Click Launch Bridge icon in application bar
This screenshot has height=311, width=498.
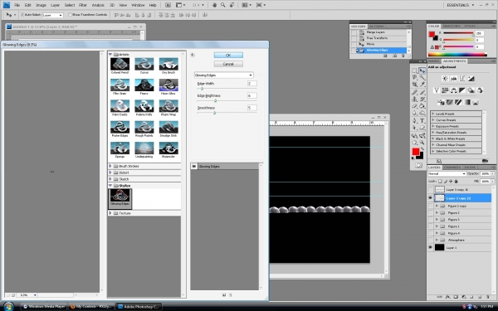point(168,5)
